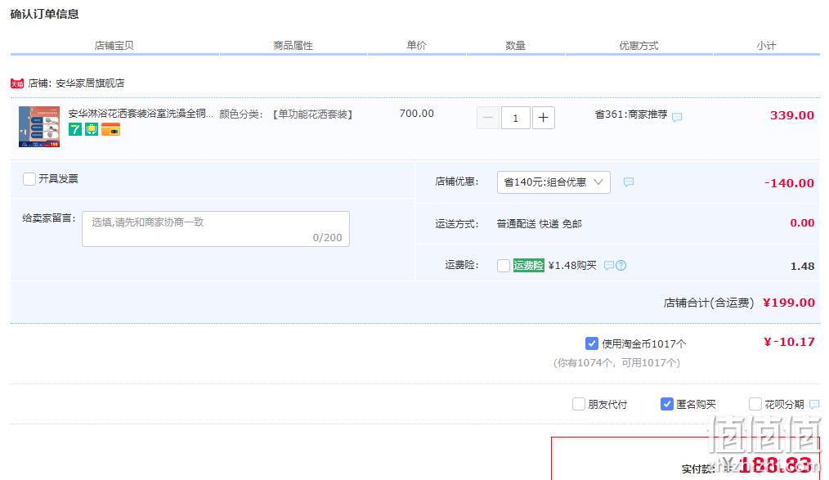Click the 单价 column header

click(416, 46)
